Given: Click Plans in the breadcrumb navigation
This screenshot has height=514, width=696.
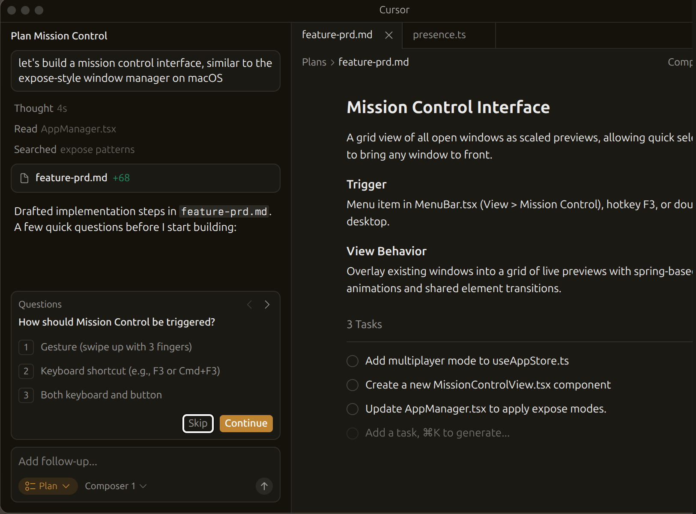Looking at the screenshot, I should pos(314,62).
